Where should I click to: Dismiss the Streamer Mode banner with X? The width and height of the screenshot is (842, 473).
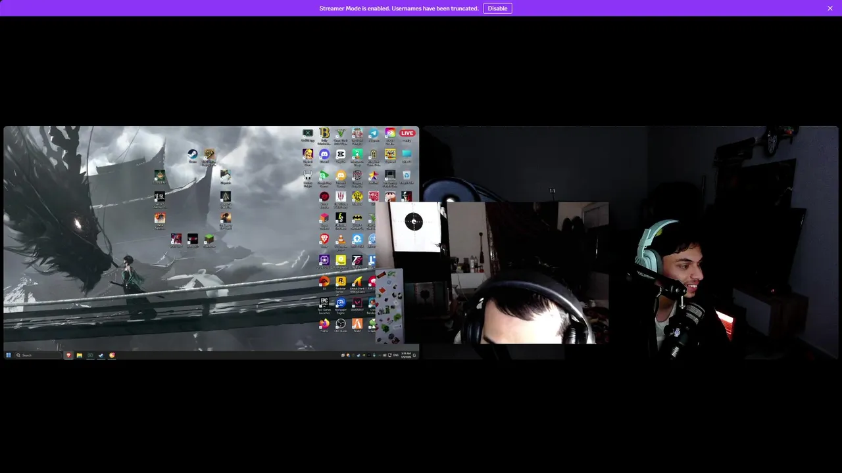[830, 8]
